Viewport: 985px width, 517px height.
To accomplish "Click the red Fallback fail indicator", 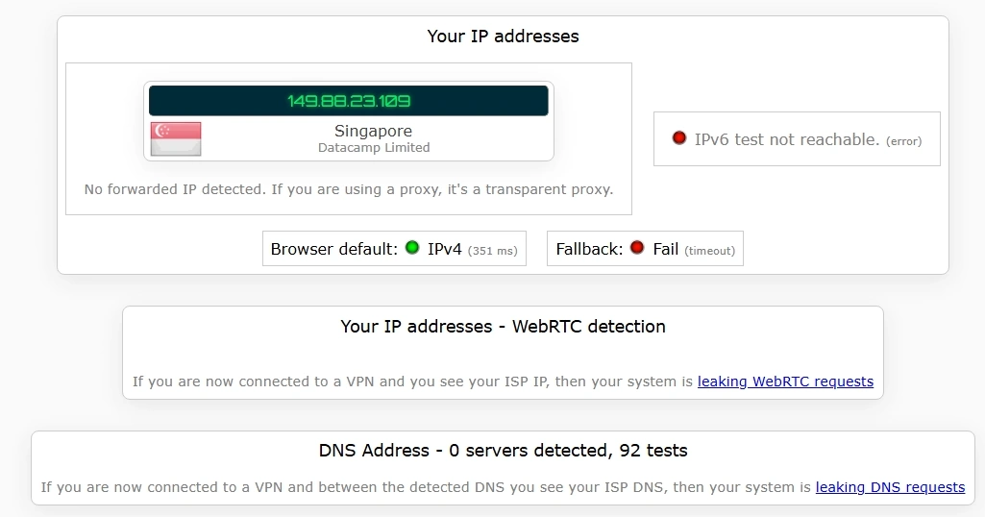I will click(637, 248).
